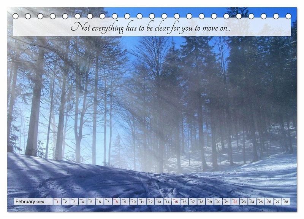Select day 3 in the calendar strip

click(x=74, y=201)
